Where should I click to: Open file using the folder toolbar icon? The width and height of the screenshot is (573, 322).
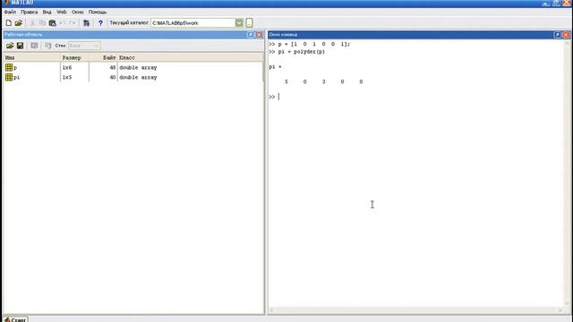click(x=19, y=23)
